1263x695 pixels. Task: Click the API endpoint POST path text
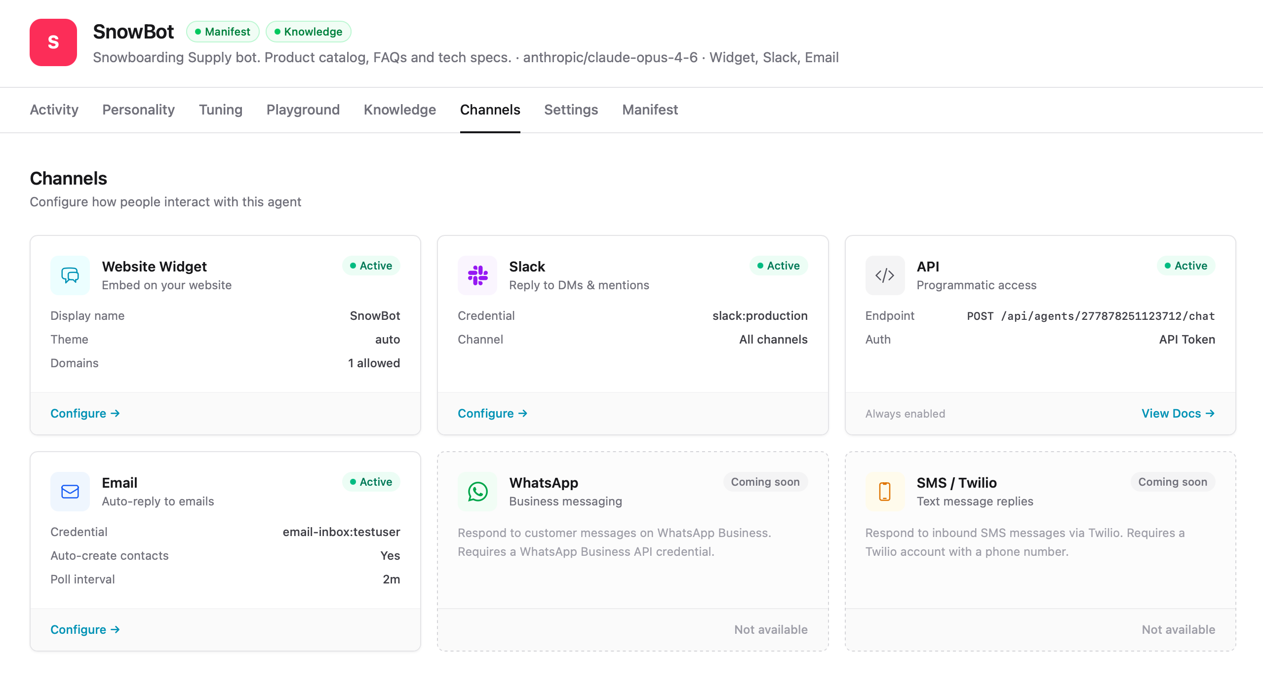(1090, 316)
